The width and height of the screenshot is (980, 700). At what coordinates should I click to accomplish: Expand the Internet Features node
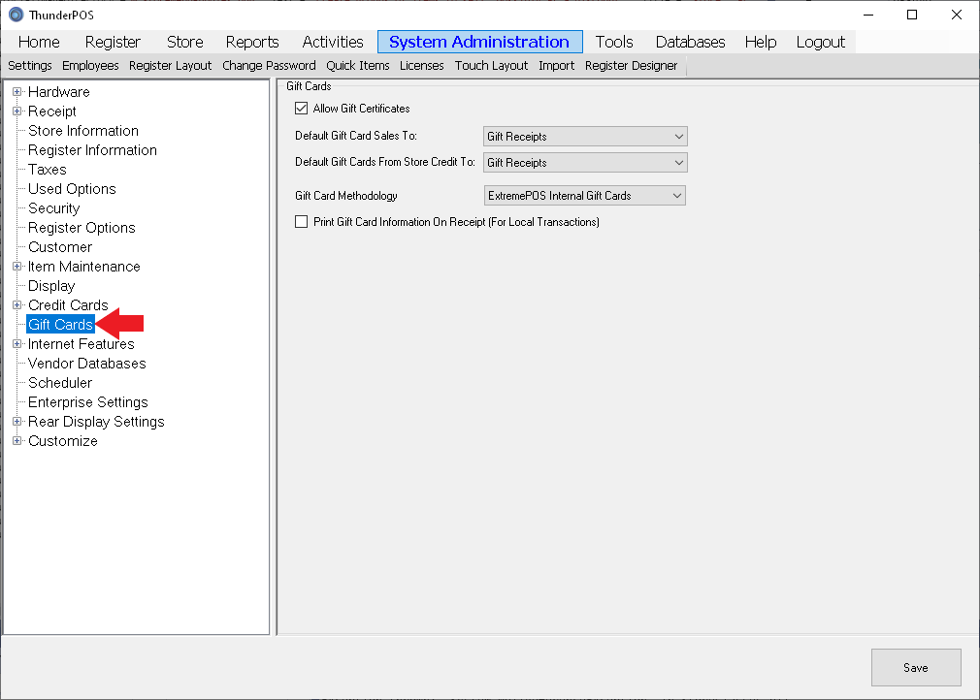coord(17,344)
